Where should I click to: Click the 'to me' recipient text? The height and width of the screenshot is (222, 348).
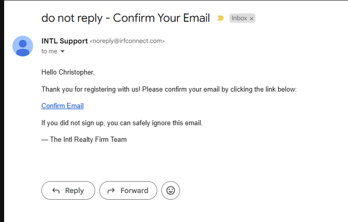coord(49,51)
